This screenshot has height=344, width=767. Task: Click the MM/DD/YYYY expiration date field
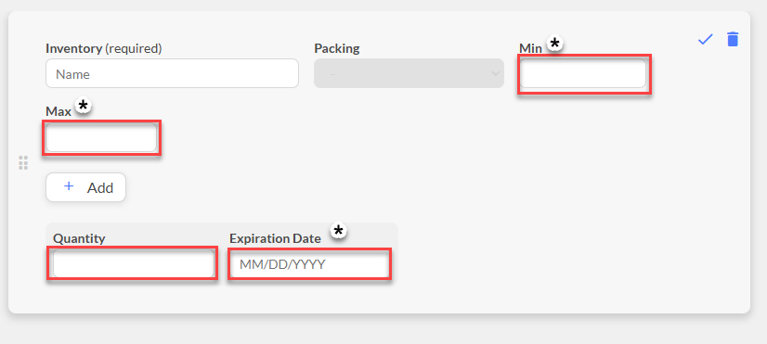click(x=309, y=264)
